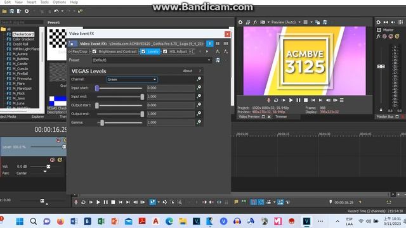Open Firefox from the taskbar
Screen dimensions: 406x228
coord(61,221)
